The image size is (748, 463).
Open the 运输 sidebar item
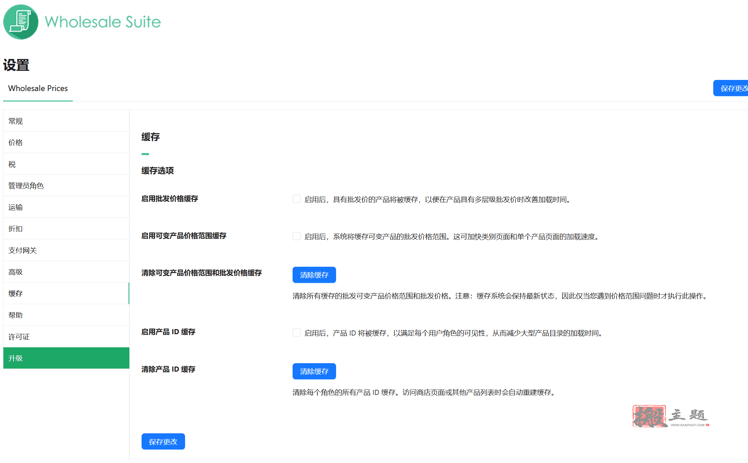pyautogui.click(x=66, y=207)
